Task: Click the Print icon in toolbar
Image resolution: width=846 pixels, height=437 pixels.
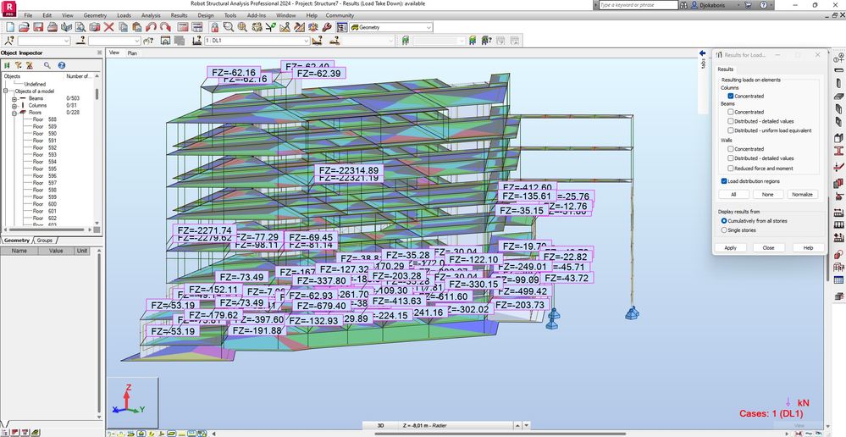Action: click(x=53, y=27)
